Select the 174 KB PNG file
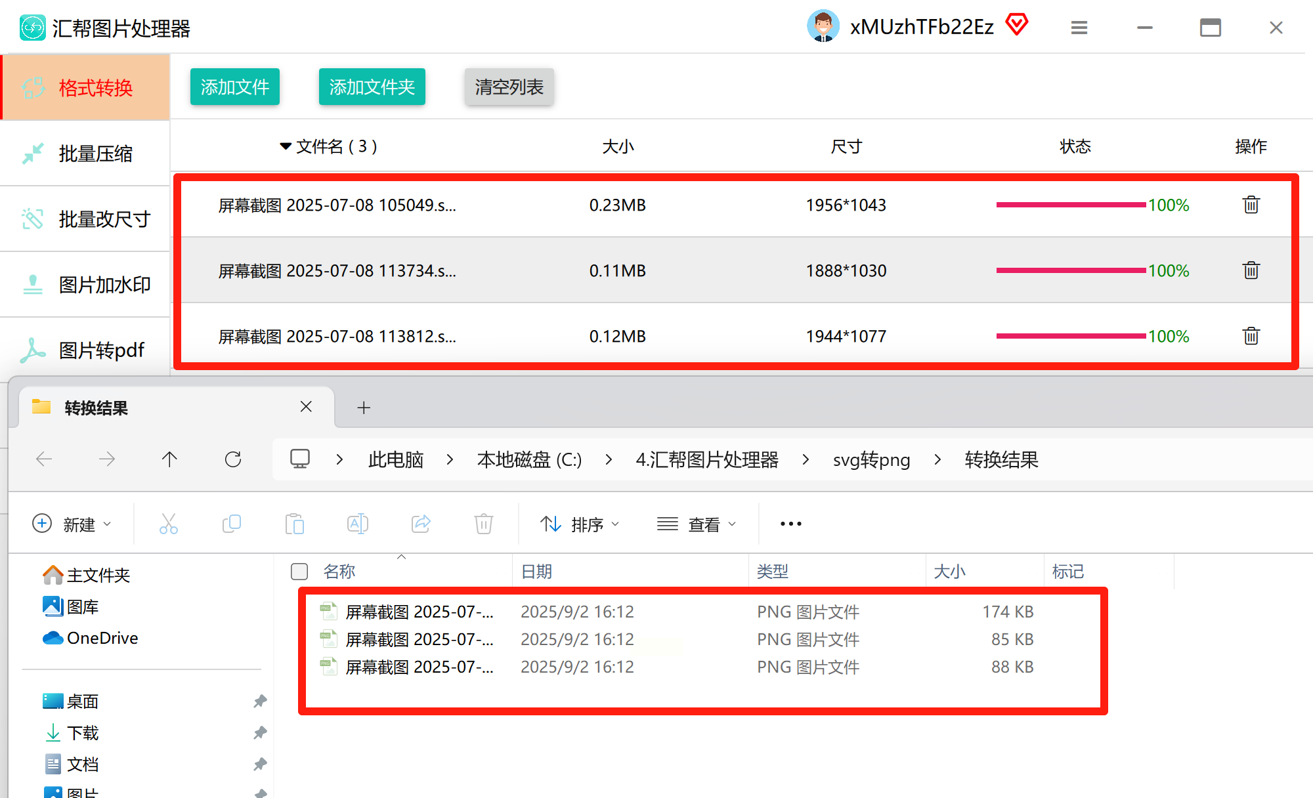The image size is (1313, 798). 420,612
